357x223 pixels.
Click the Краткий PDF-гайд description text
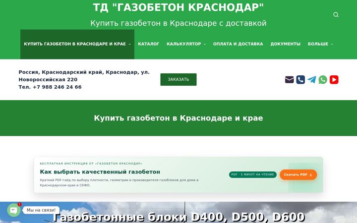[119, 182]
